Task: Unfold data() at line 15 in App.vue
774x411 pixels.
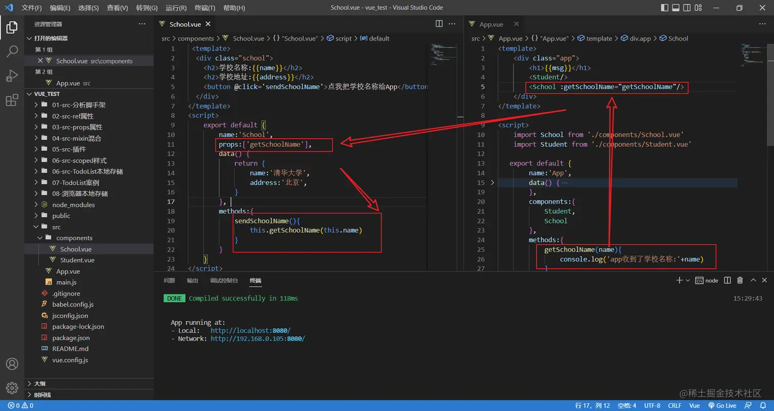Action: [x=492, y=183]
